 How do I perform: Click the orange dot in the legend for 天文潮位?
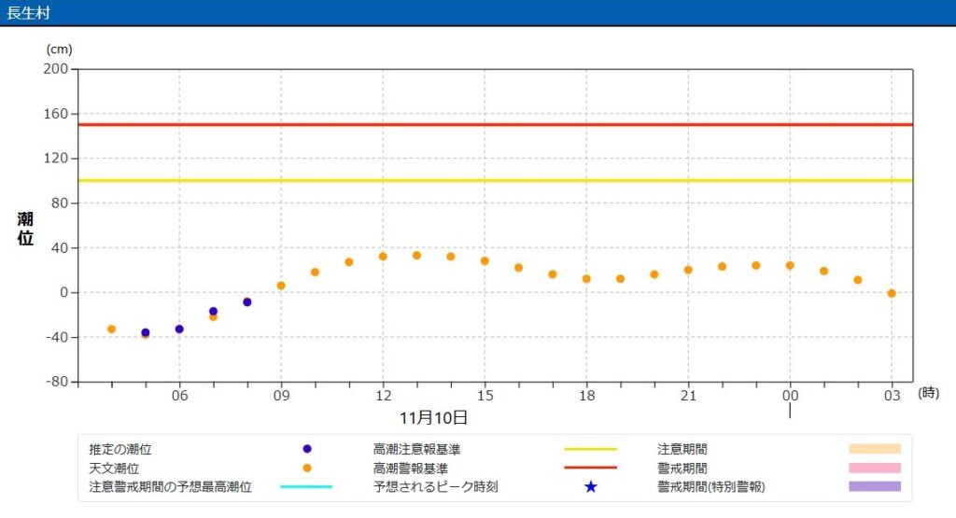(307, 468)
